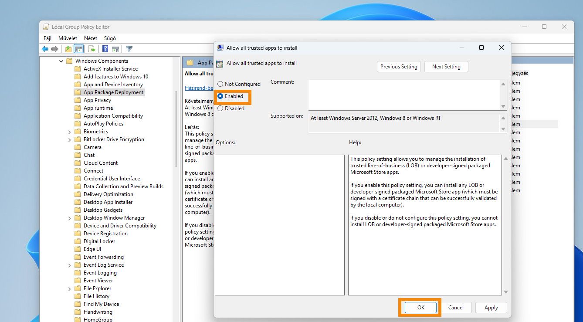Click the folder icon beside Desktop Gadgets
583x322 pixels.
(x=78, y=210)
